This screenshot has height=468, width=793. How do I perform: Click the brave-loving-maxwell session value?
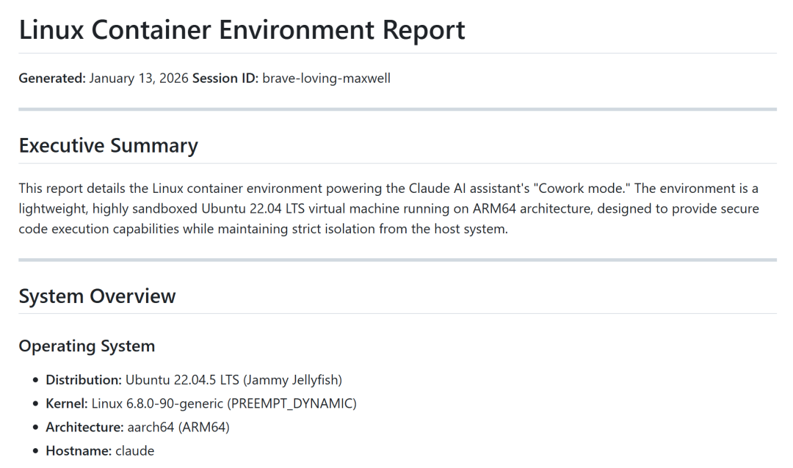326,78
